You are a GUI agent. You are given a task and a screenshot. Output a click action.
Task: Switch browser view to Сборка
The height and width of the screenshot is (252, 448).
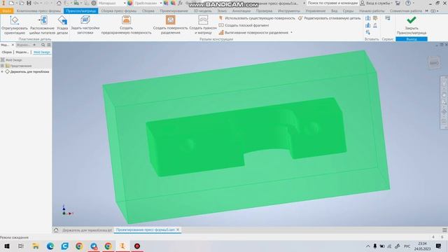click(6, 52)
